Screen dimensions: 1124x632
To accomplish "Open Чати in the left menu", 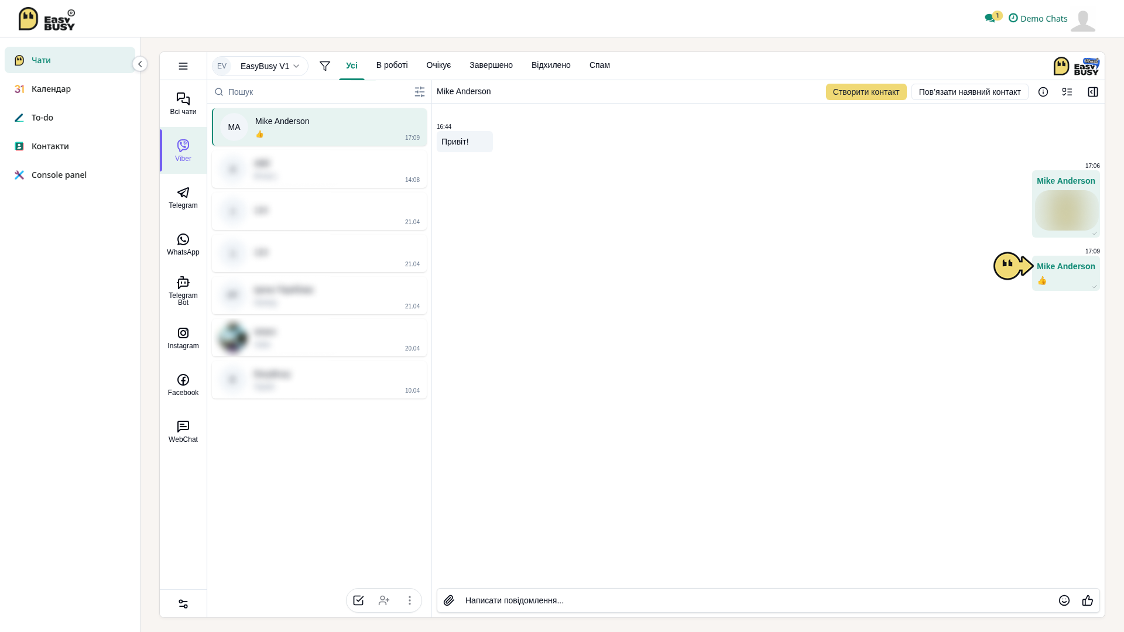I will (x=70, y=60).
